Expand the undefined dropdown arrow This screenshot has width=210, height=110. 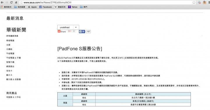point(76,27)
